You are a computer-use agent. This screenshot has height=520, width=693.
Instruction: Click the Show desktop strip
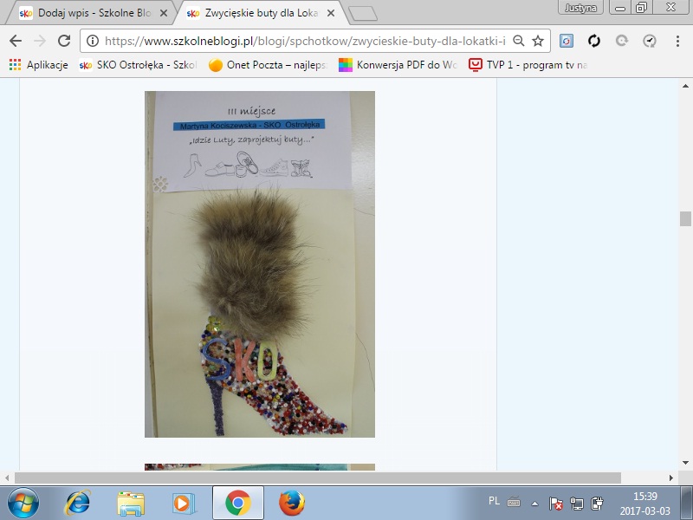[x=686, y=503]
